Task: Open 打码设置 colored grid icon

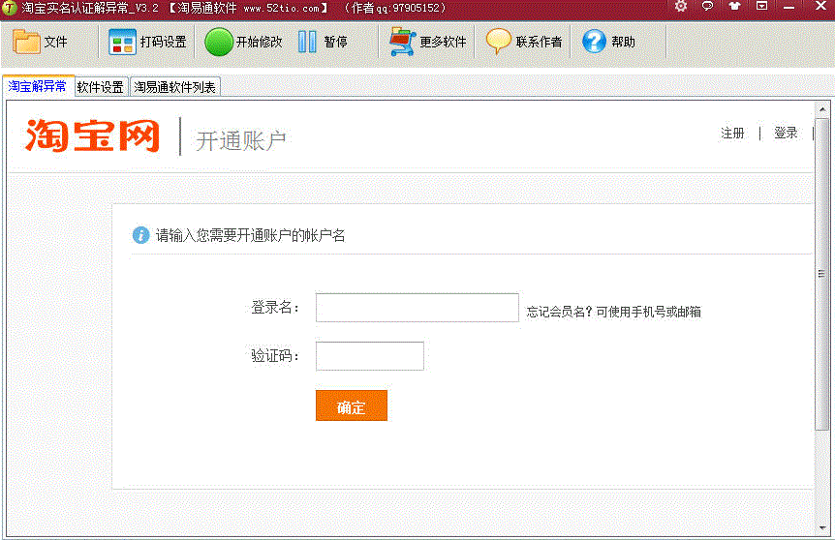Action: pos(122,42)
